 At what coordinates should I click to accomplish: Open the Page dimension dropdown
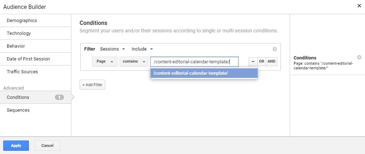coord(105,62)
